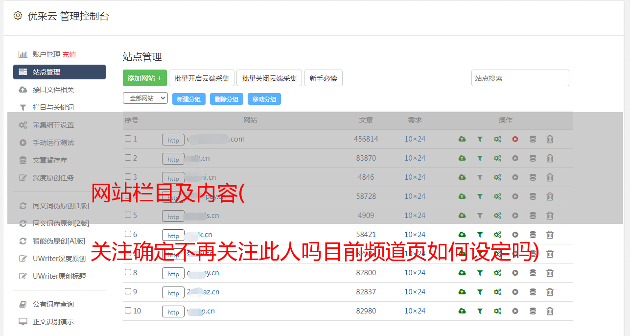Check the checkbox for site row 1
The width and height of the screenshot is (630, 336).
pos(128,139)
